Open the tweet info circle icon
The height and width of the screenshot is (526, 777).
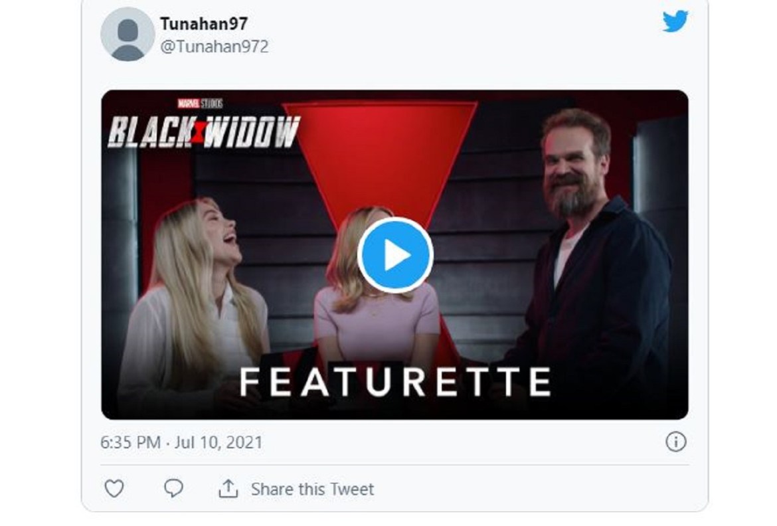pyautogui.click(x=675, y=442)
